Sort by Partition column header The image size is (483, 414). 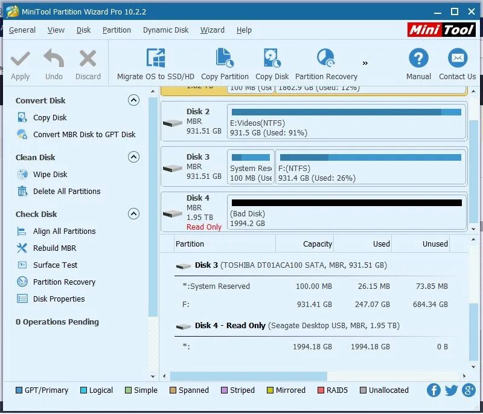[x=225, y=244]
